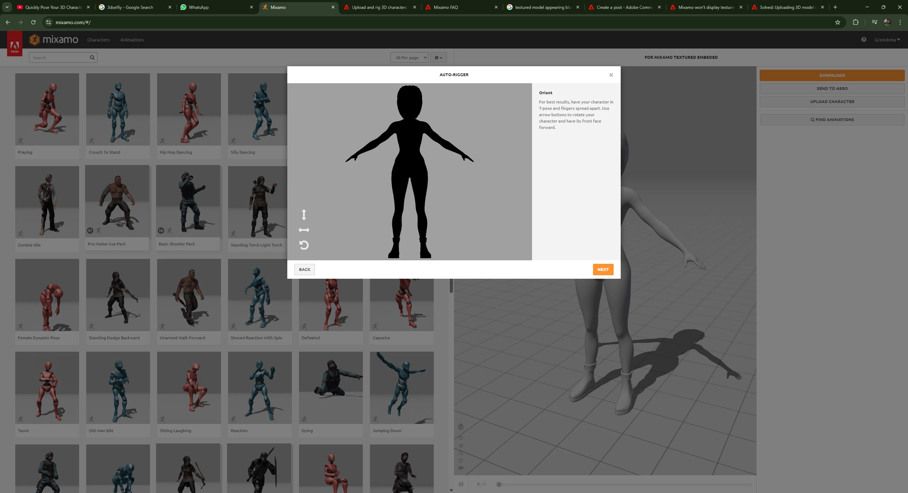
Task: Select the Zombie Idle animation thumbnail
Action: (47, 202)
